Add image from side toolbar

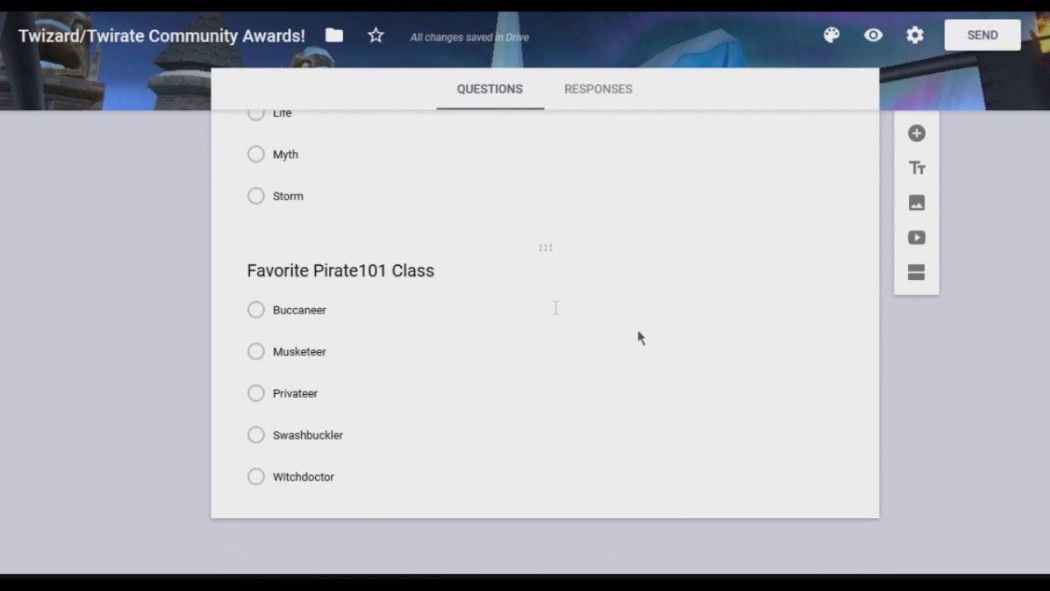click(916, 203)
